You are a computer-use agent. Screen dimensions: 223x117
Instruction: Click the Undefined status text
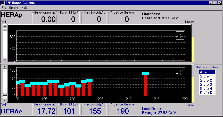coord(151,14)
